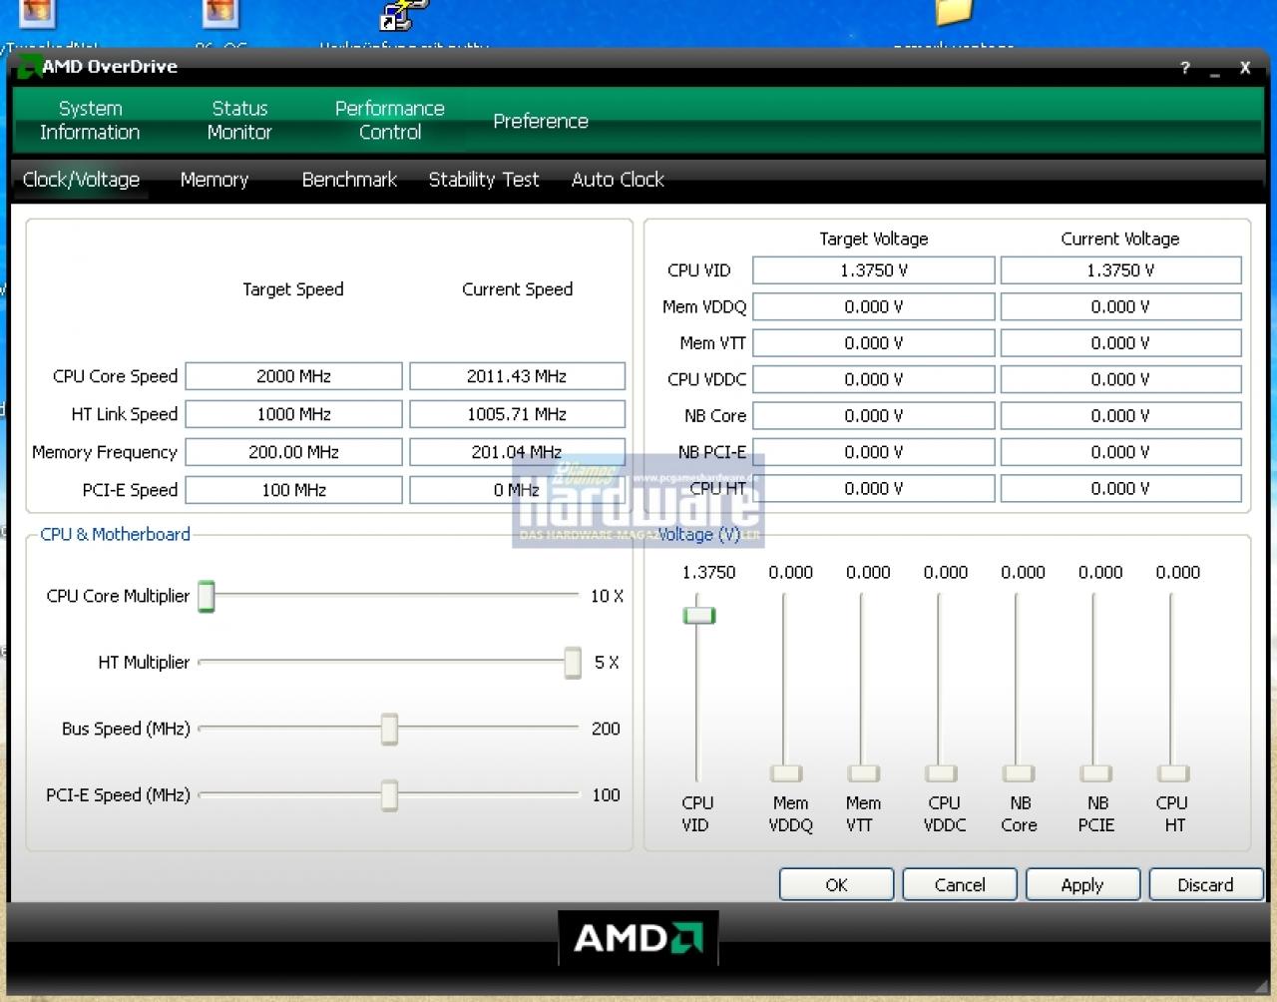Click the NB PCI-E target voltage field
1277x1002 pixels.
(874, 452)
